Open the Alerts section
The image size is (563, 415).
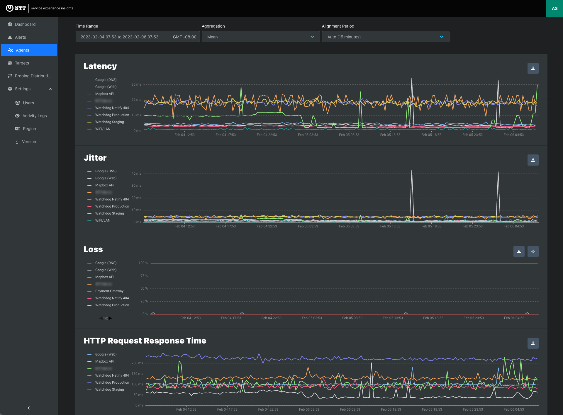pos(29,37)
